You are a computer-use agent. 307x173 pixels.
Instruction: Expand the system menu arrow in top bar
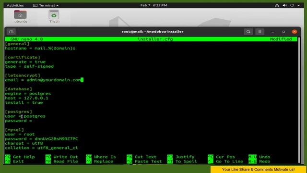point(298,5)
